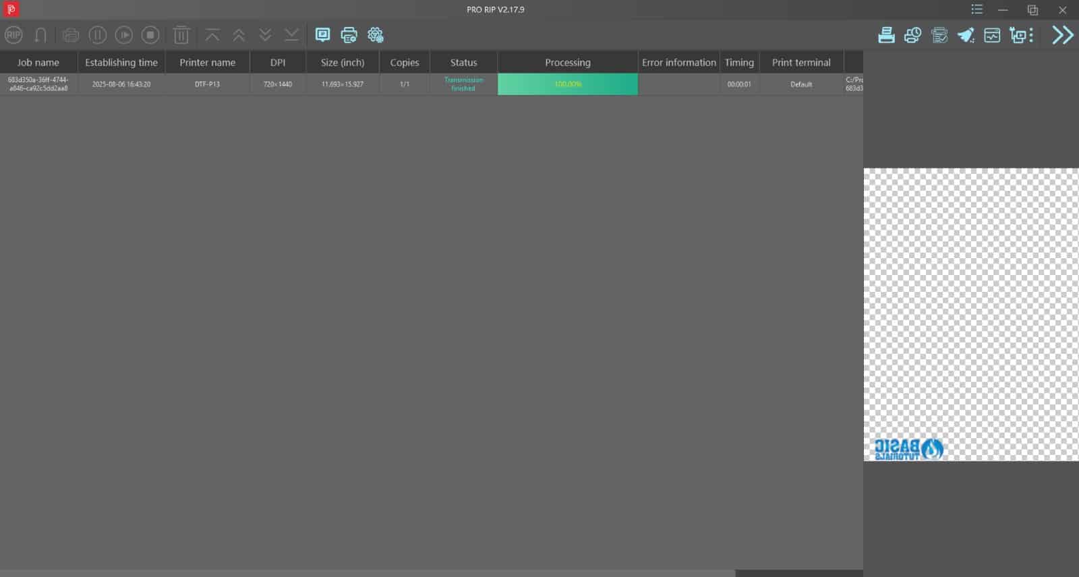Move job to top of queue
This screenshot has height=577, width=1079.
[212, 35]
